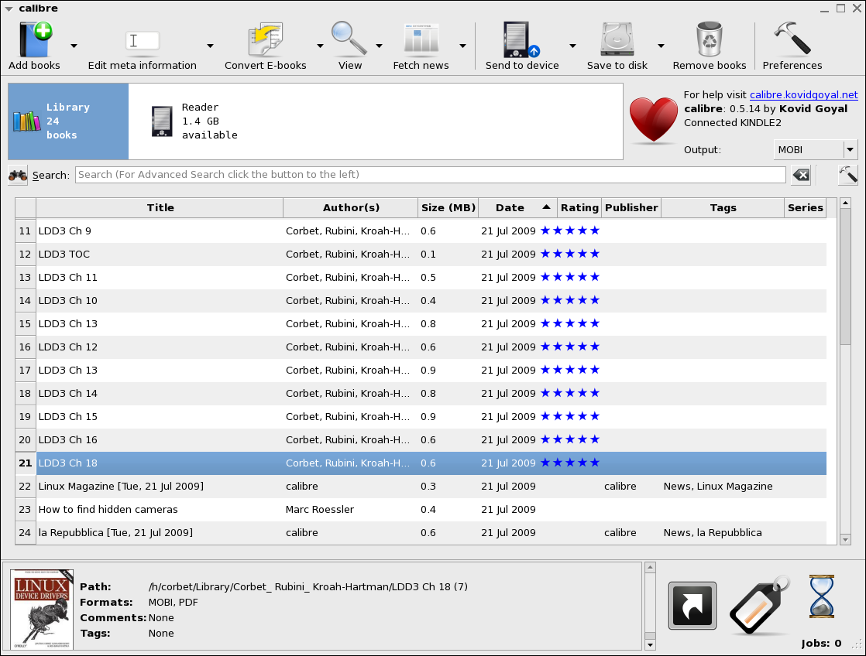Expand the Send to device dropdown arrow
This screenshot has width=866, height=656.
click(572, 46)
